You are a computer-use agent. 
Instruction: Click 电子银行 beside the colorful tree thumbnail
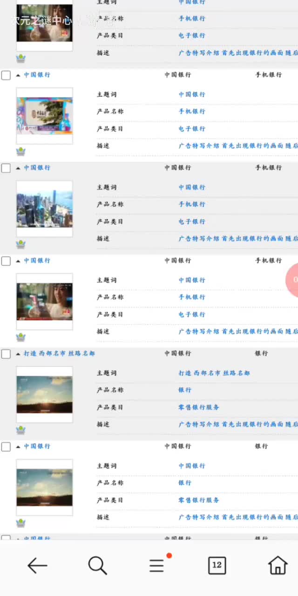click(192, 129)
